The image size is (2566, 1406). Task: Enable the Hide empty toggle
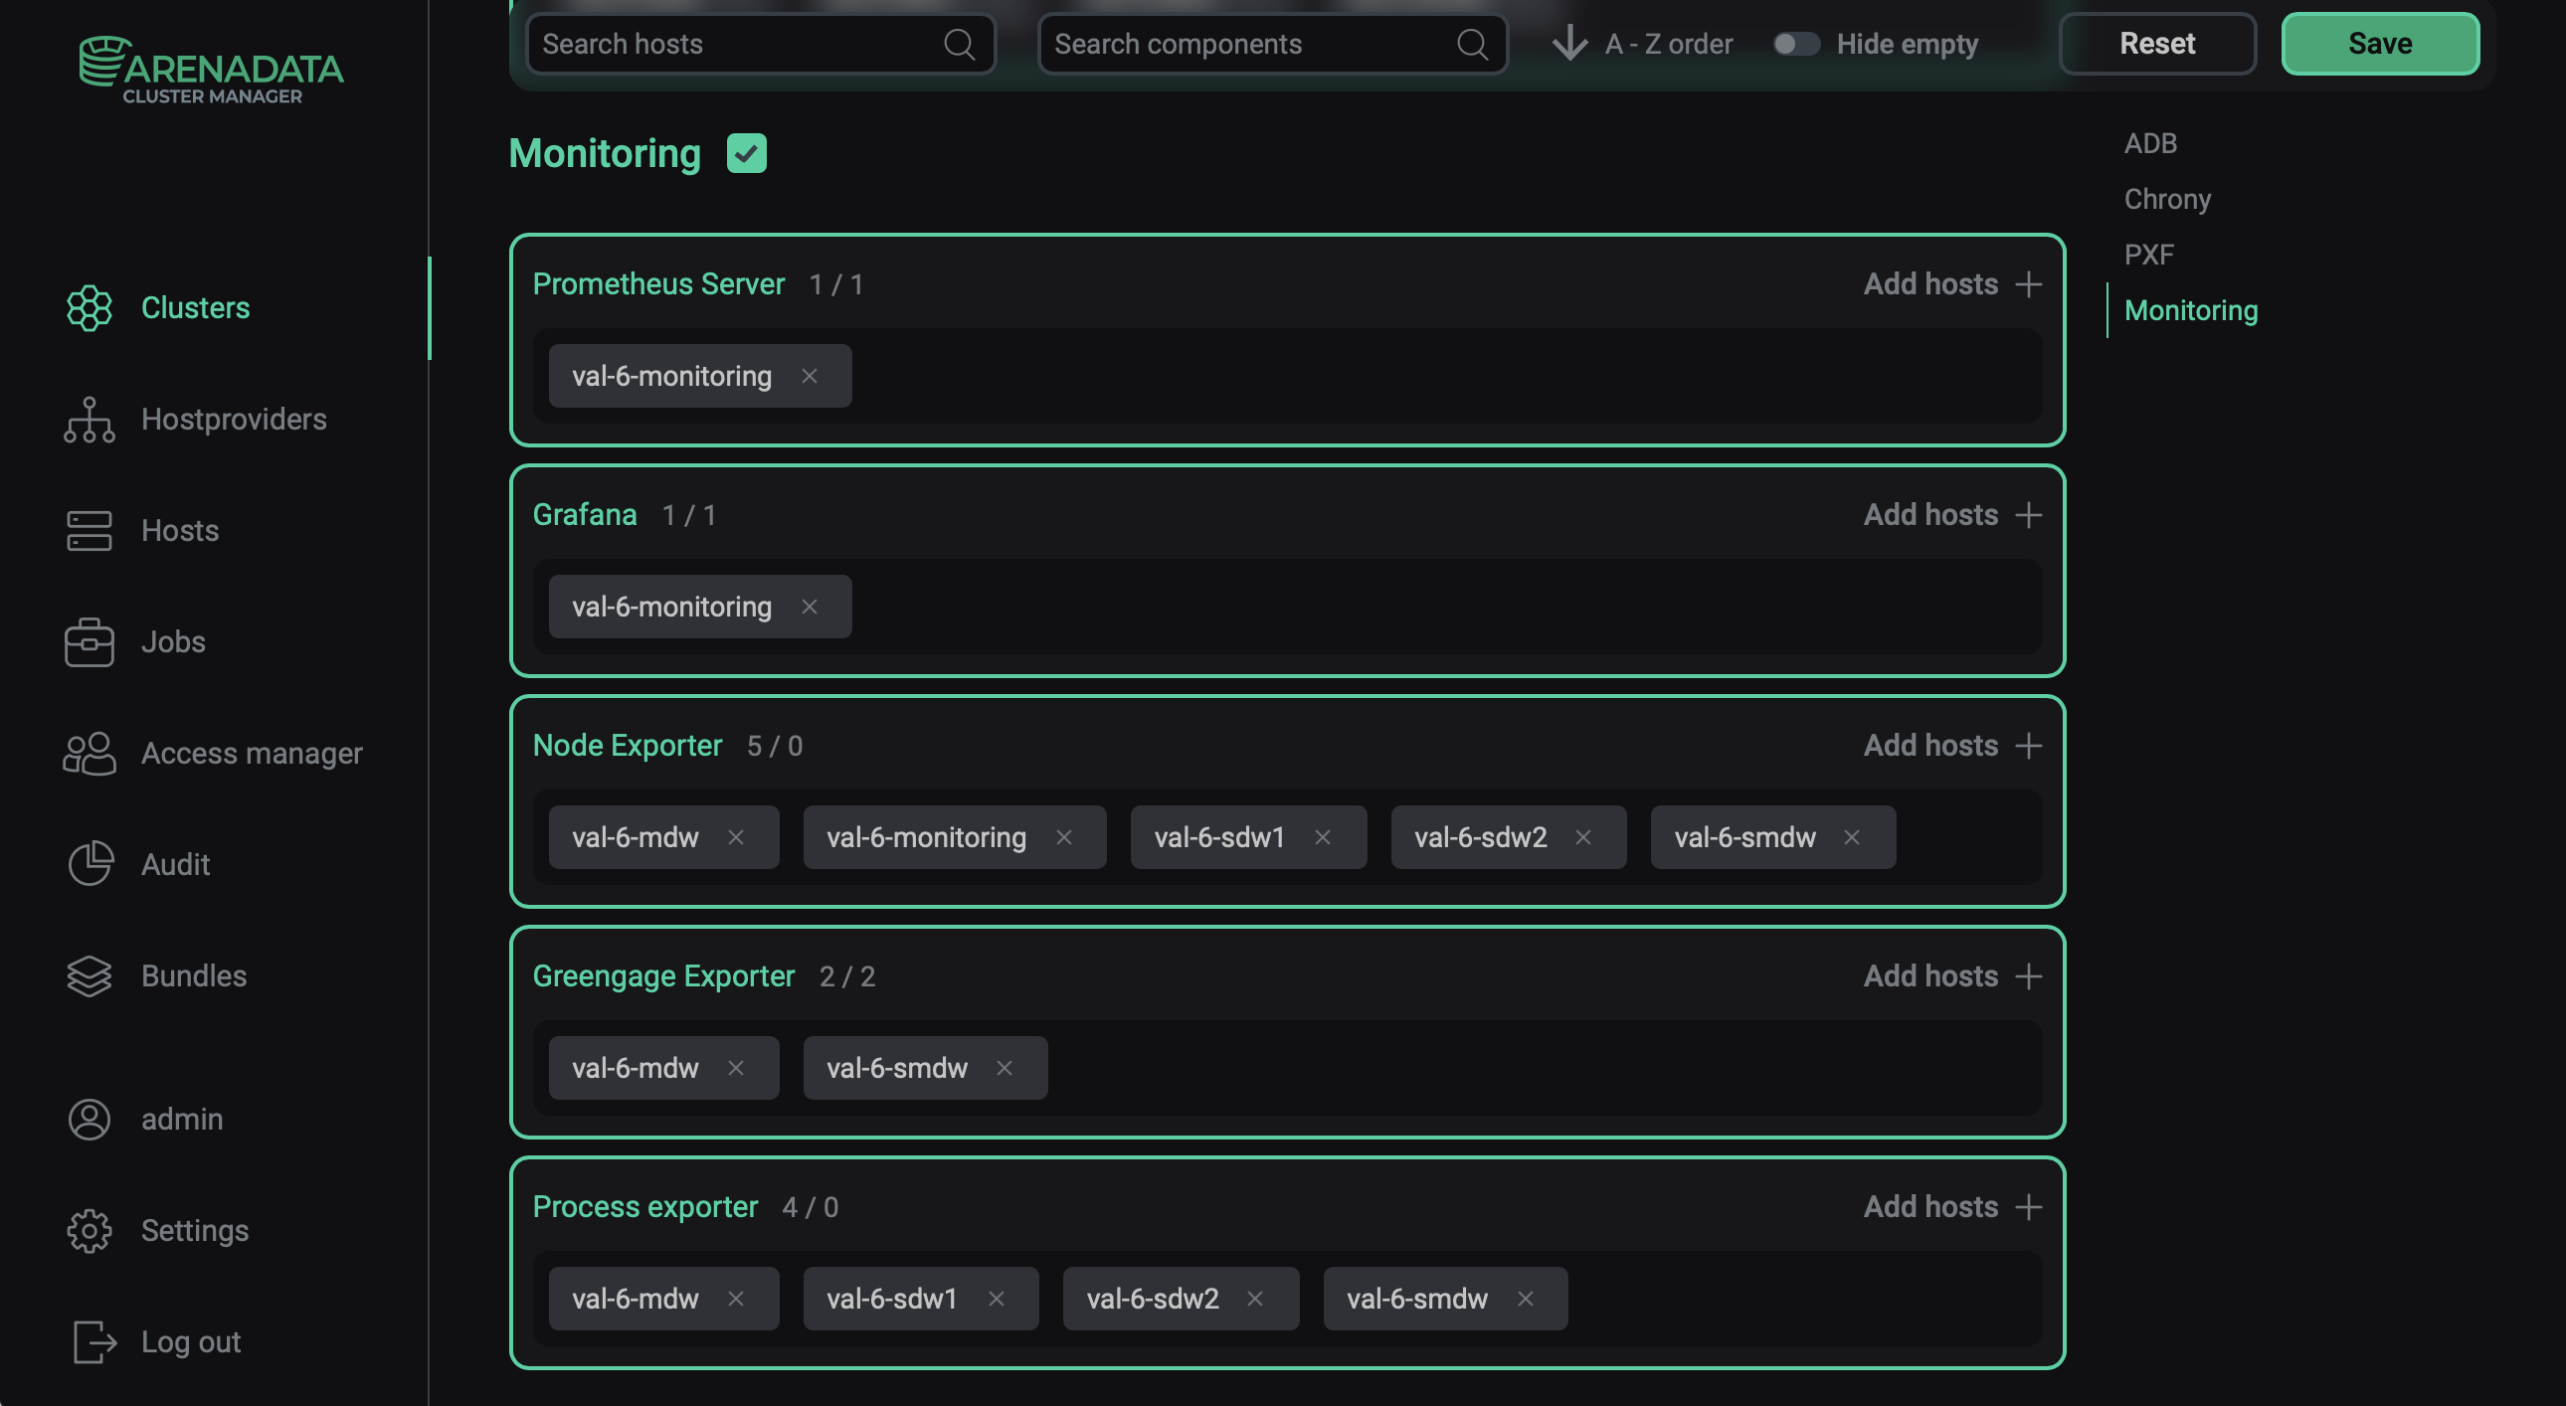pyautogui.click(x=1797, y=43)
